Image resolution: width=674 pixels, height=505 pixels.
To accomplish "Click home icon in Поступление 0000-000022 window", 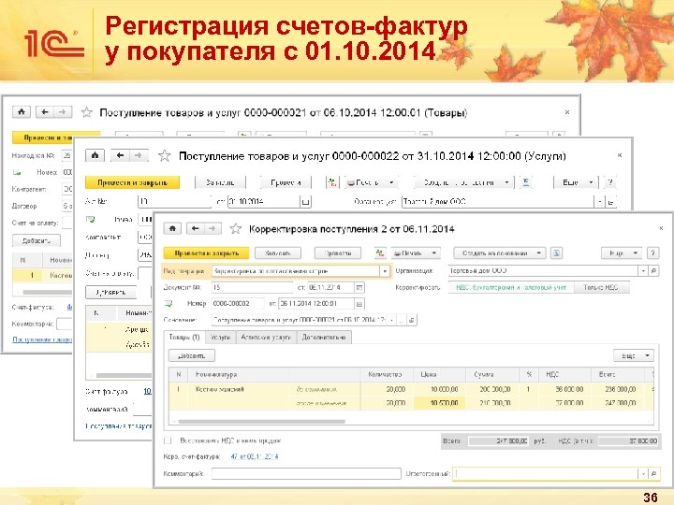I will click(x=95, y=155).
